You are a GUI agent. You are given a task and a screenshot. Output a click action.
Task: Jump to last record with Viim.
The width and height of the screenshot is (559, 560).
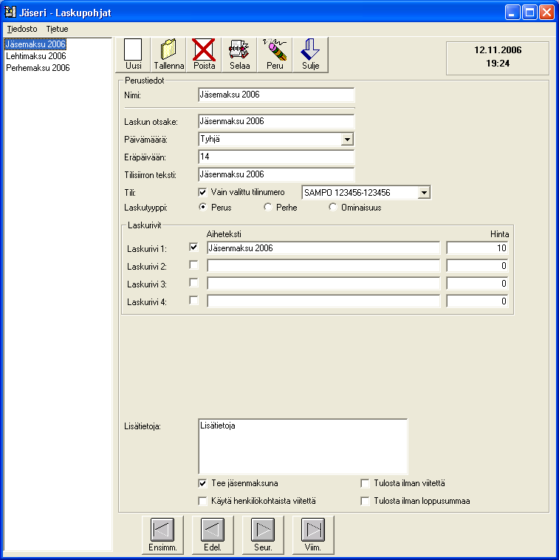click(x=313, y=535)
